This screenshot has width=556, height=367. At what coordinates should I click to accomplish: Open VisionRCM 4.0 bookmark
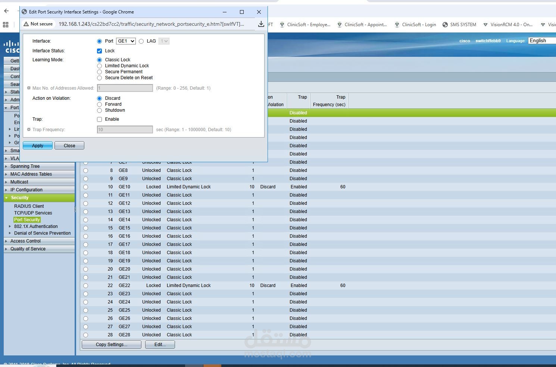tap(508, 25)
